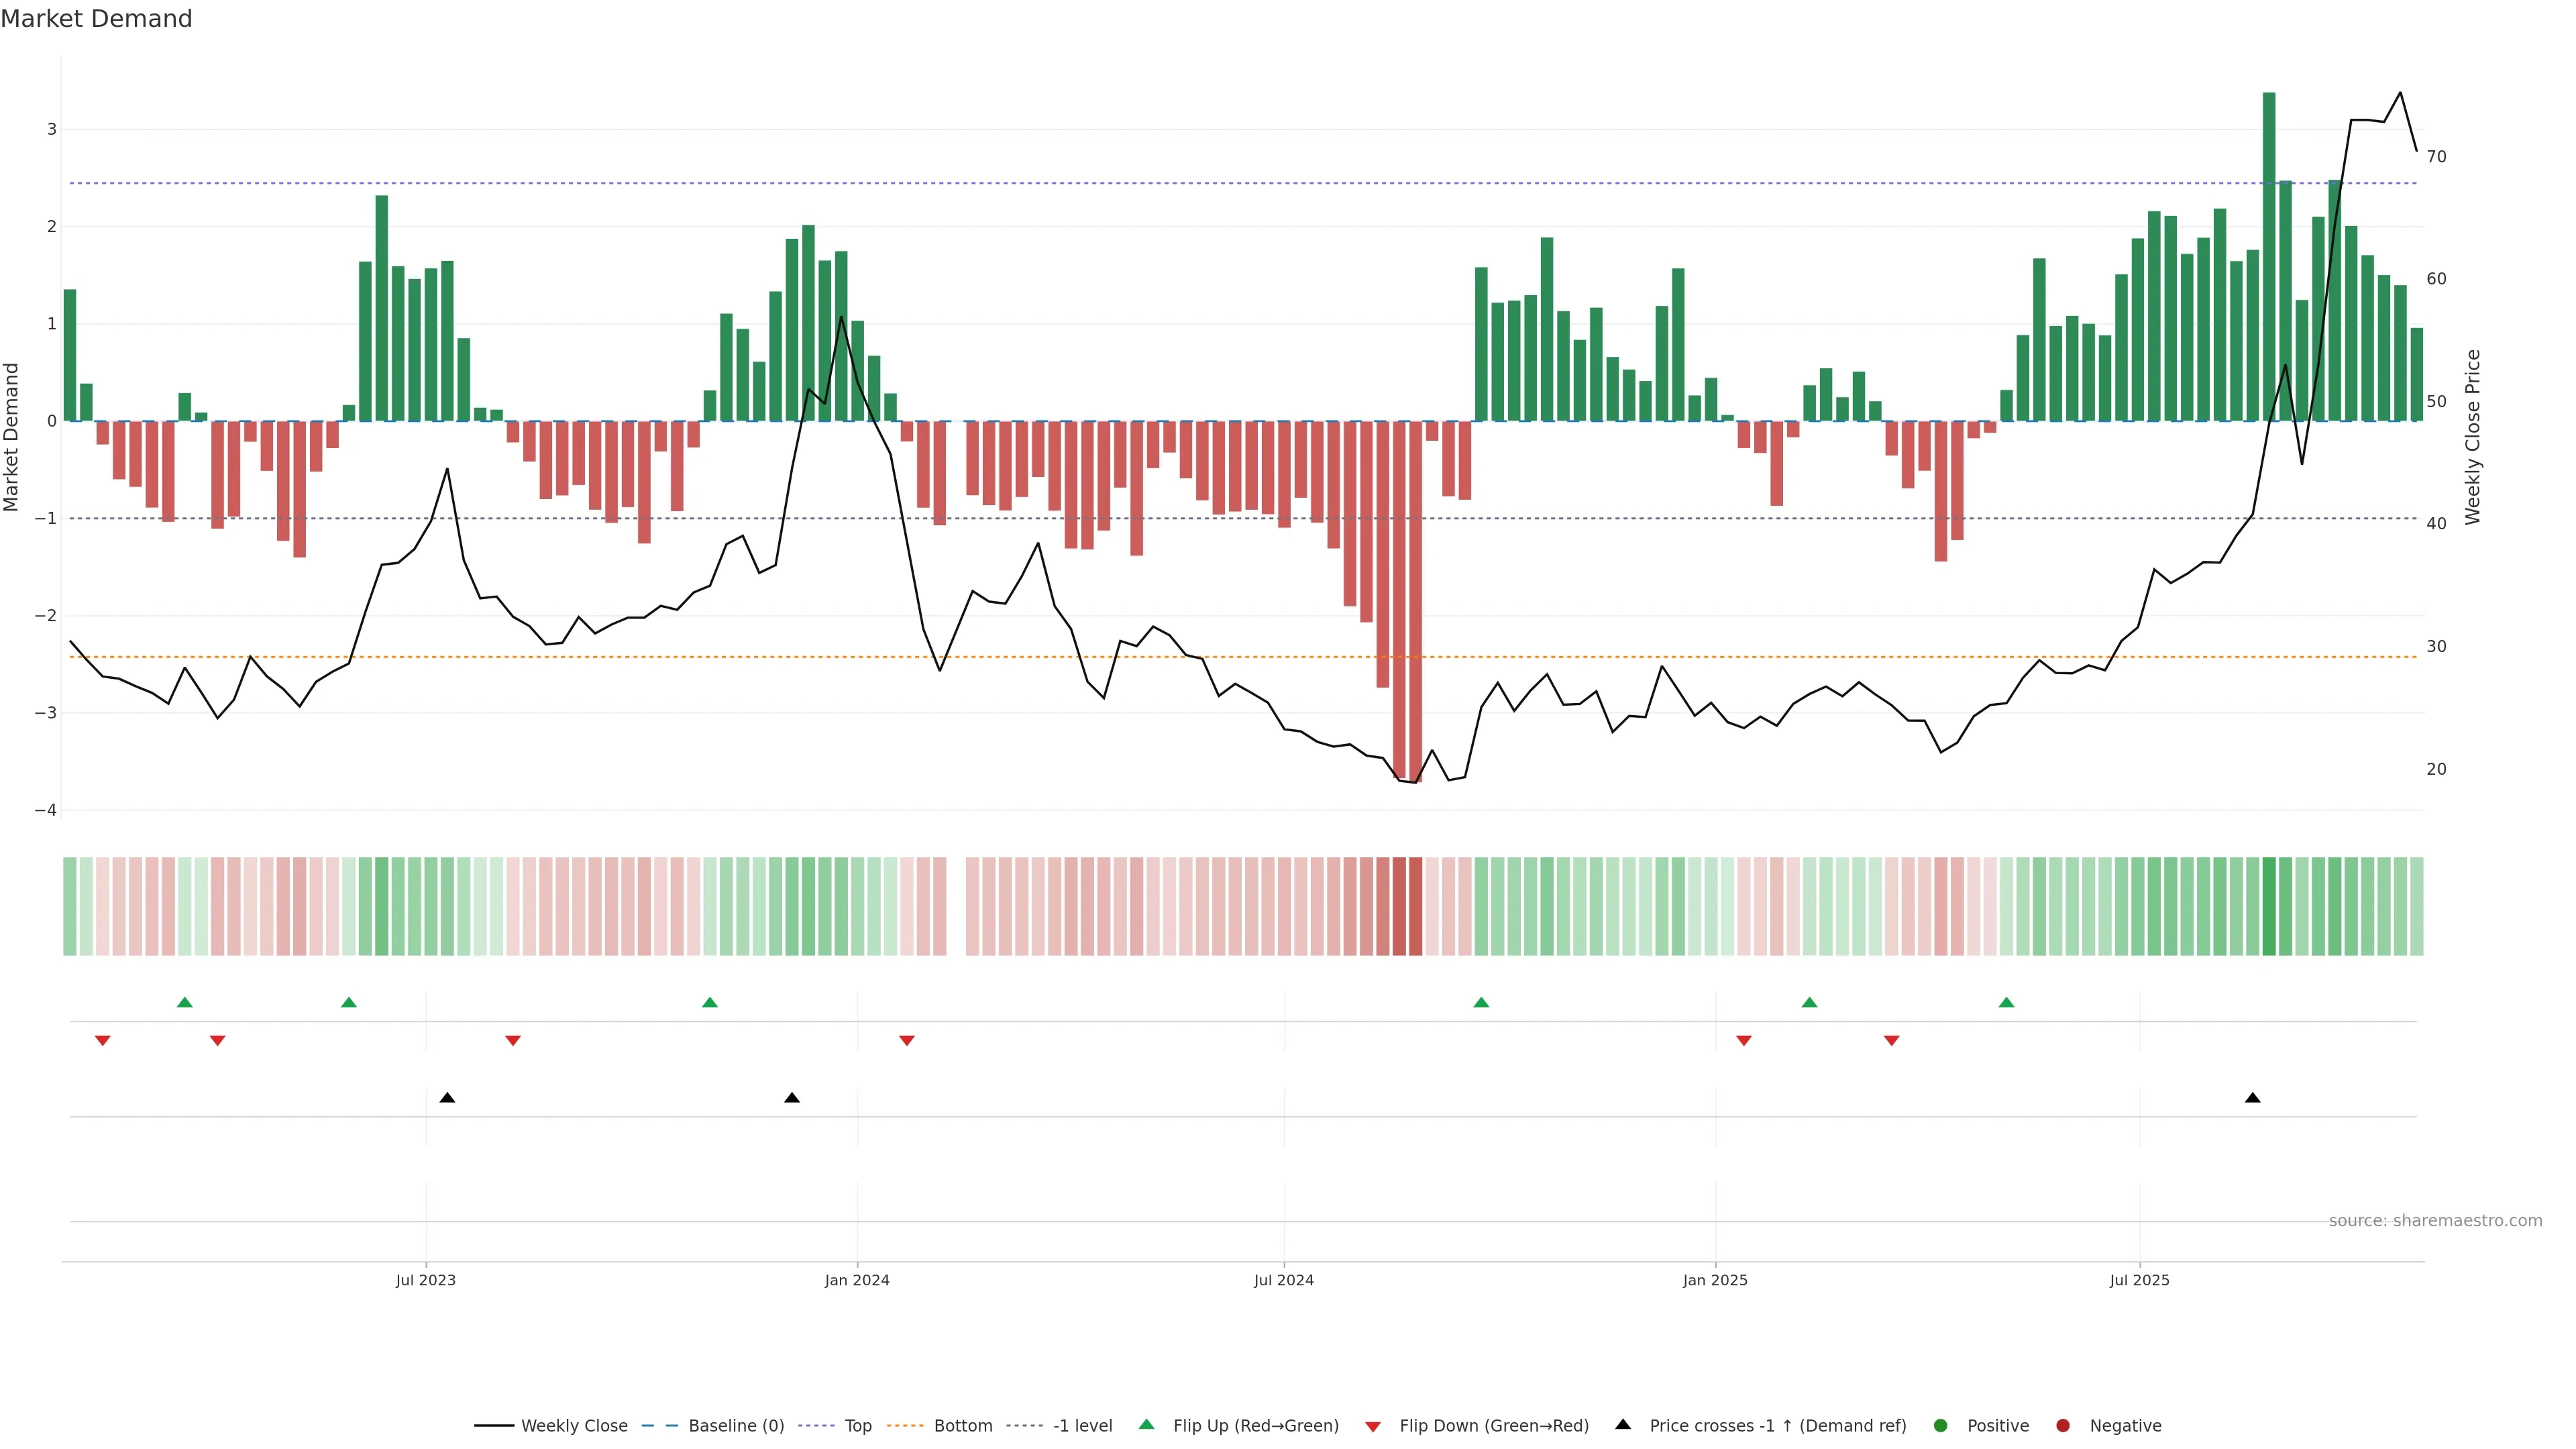Click the red Negative legend dot

coord(2063,1426)
